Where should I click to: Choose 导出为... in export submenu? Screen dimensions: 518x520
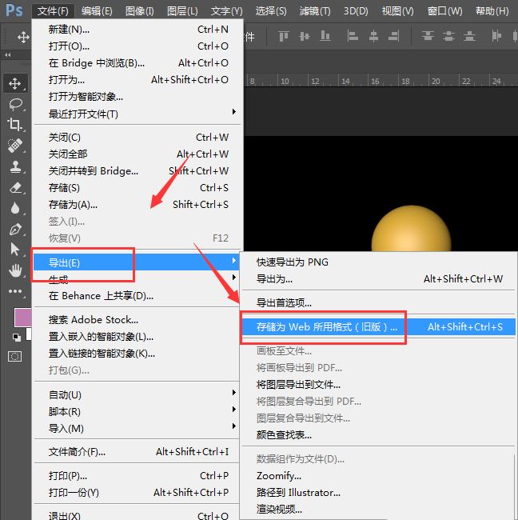(x=378, y=279)
